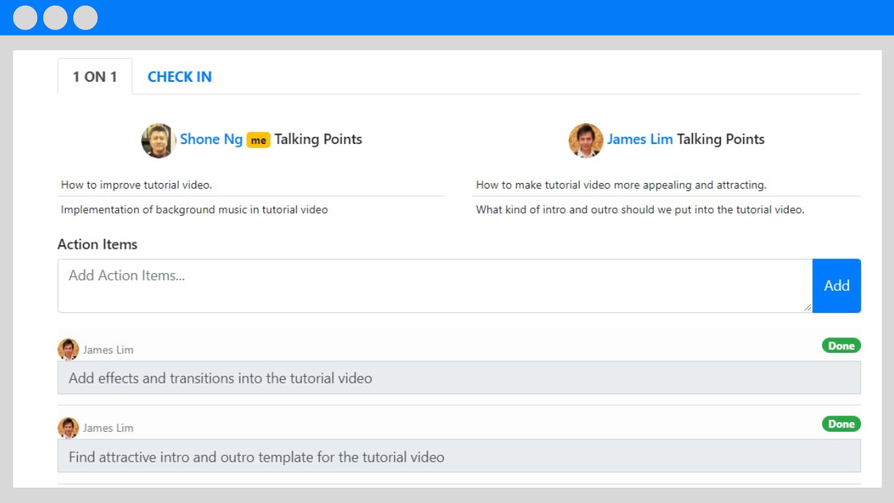Click talking point 'How to improve tutorial video.'
Image resolution: width=894 pixels, height=503 pixels.
pos(136,185)
